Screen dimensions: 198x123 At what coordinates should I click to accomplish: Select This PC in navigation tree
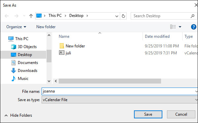click(x=22, y=39)
